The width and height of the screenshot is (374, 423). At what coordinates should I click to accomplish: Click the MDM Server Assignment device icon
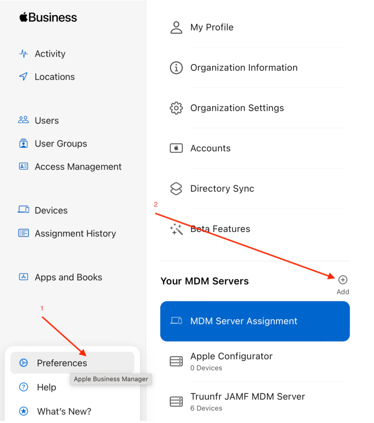coord(176,321)
